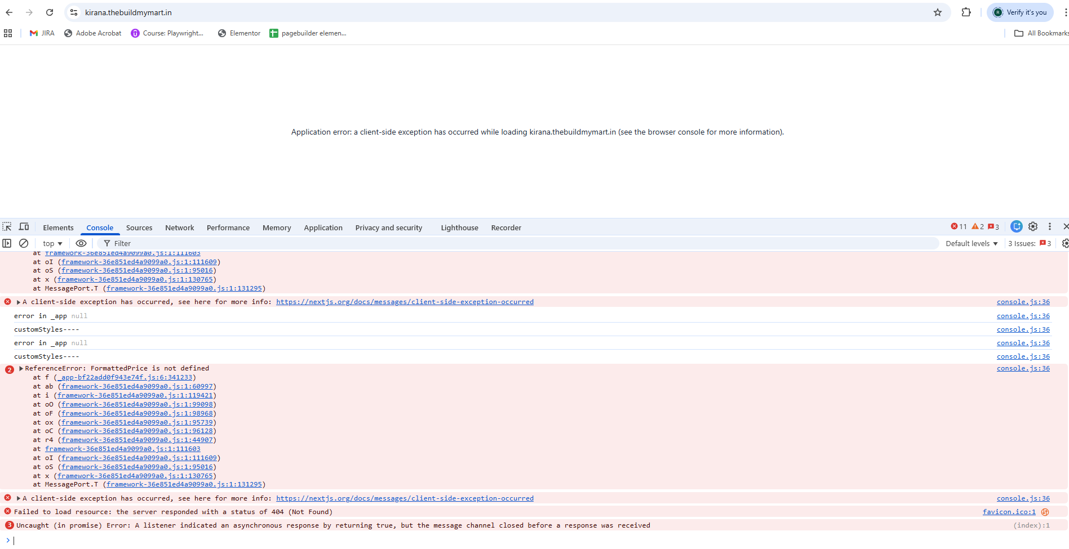The width and height of the screenshot is (1069, 549).
Task: Open the JIRA bookmark
Action: click(x=42, y=33)
